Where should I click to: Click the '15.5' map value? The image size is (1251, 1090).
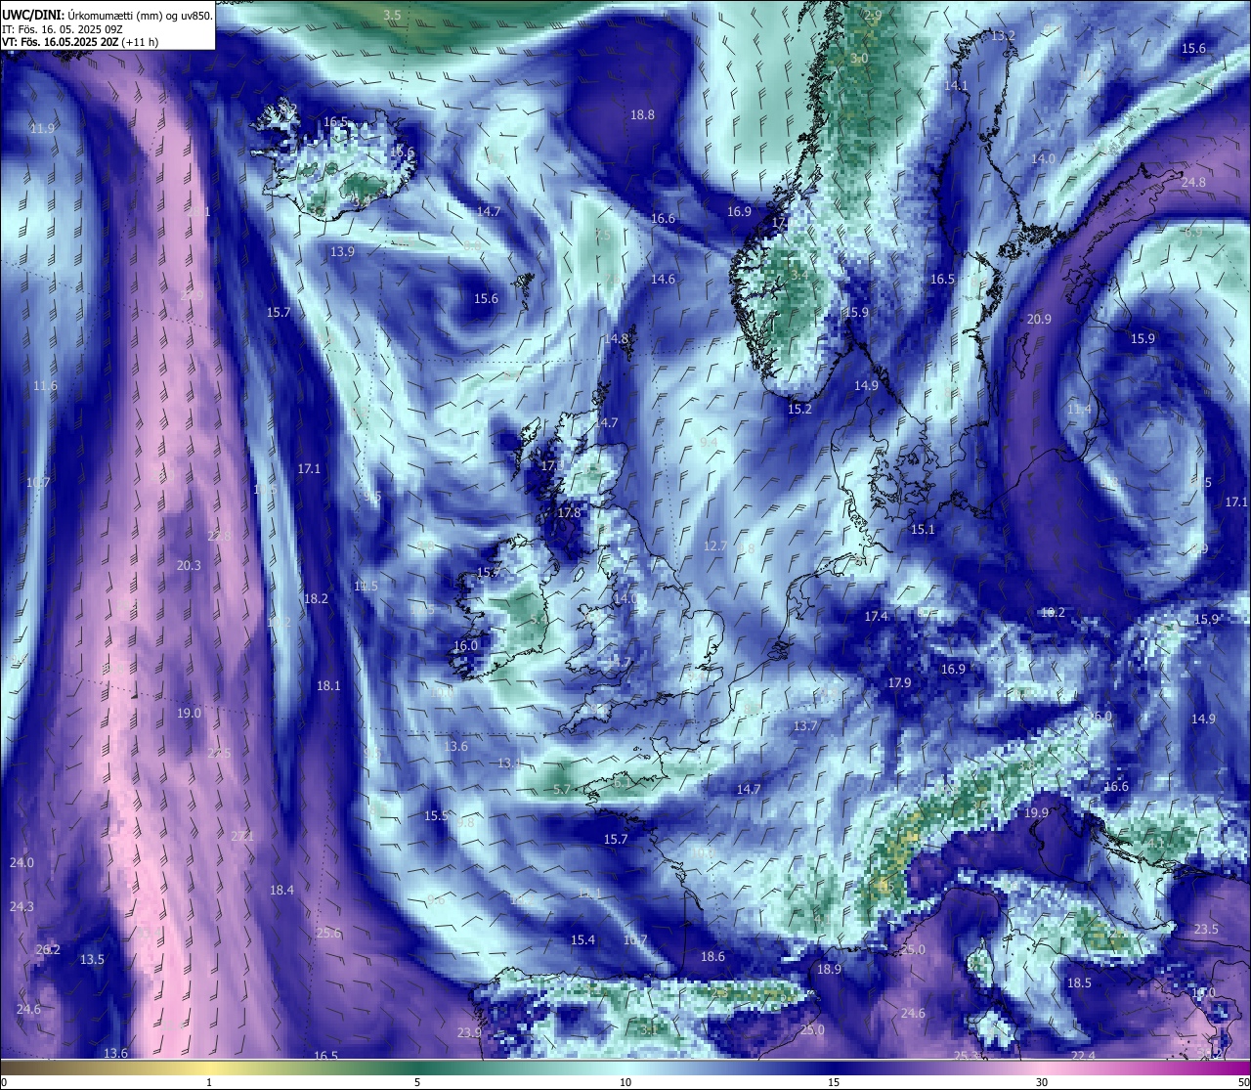coord(436,815)
